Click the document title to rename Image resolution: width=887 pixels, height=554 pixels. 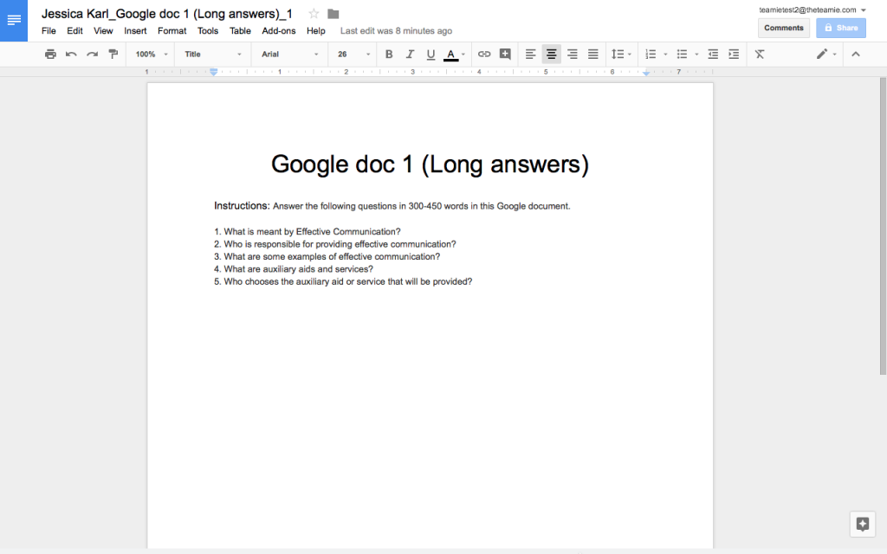[x=167, y=14]
